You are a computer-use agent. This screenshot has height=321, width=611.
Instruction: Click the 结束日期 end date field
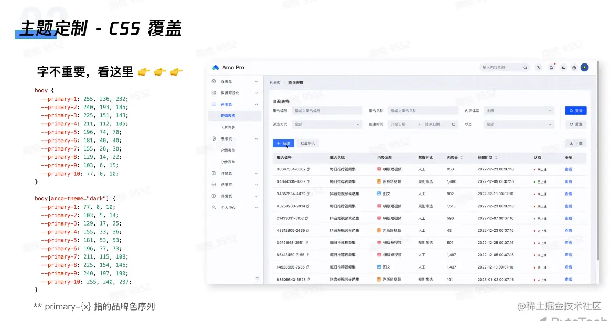click(433, 124)
